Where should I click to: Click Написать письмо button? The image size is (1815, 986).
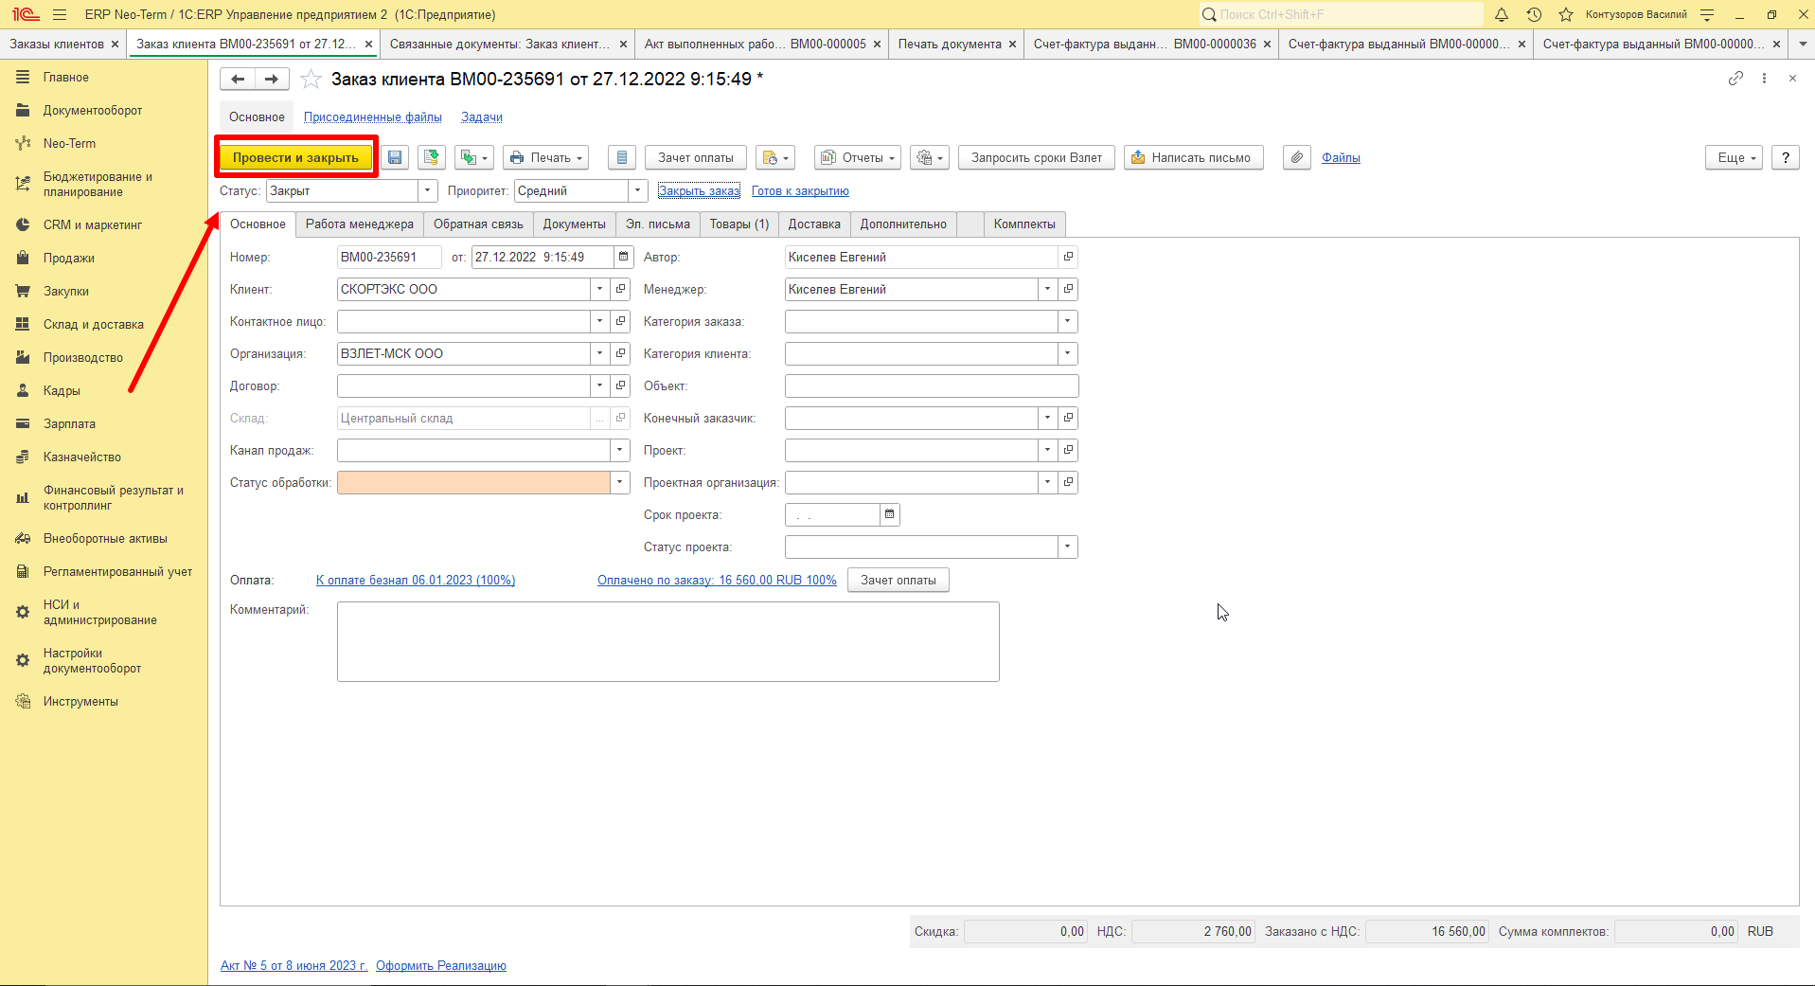tap(1194, 158)
